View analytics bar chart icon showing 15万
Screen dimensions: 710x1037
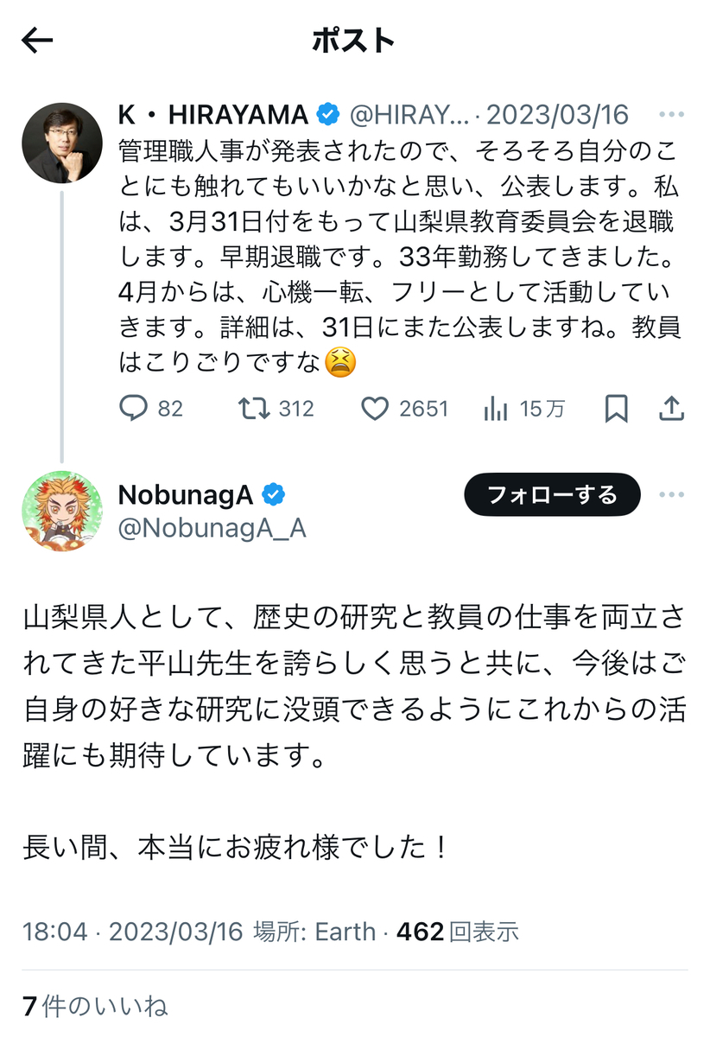(497, 409)
